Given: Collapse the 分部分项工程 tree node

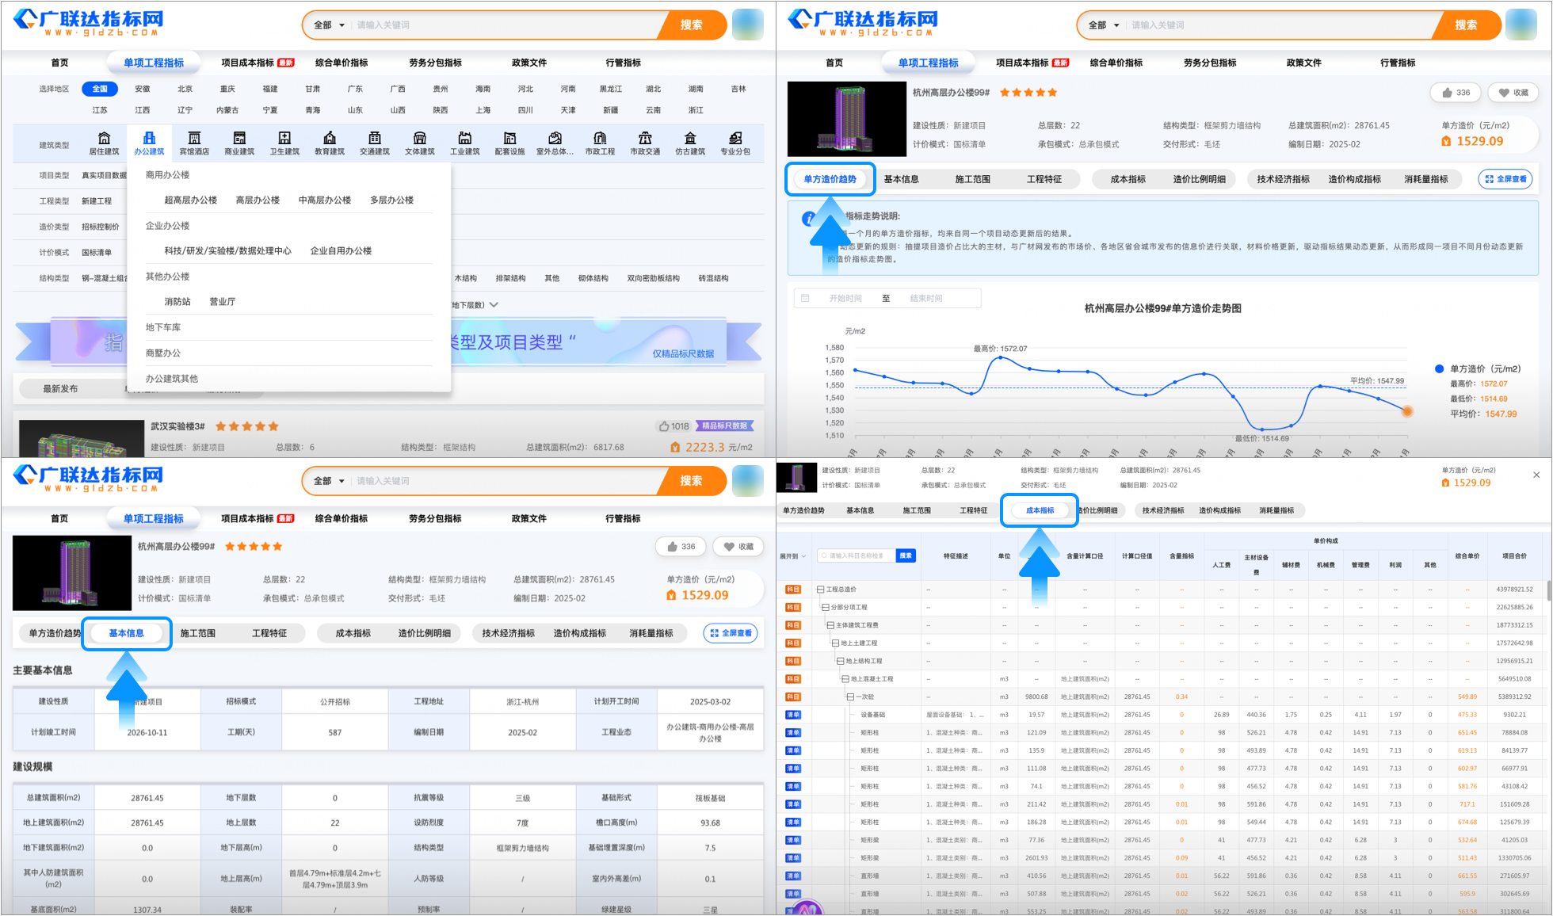Looking at the screenshot, I should (x=826, y=608).
